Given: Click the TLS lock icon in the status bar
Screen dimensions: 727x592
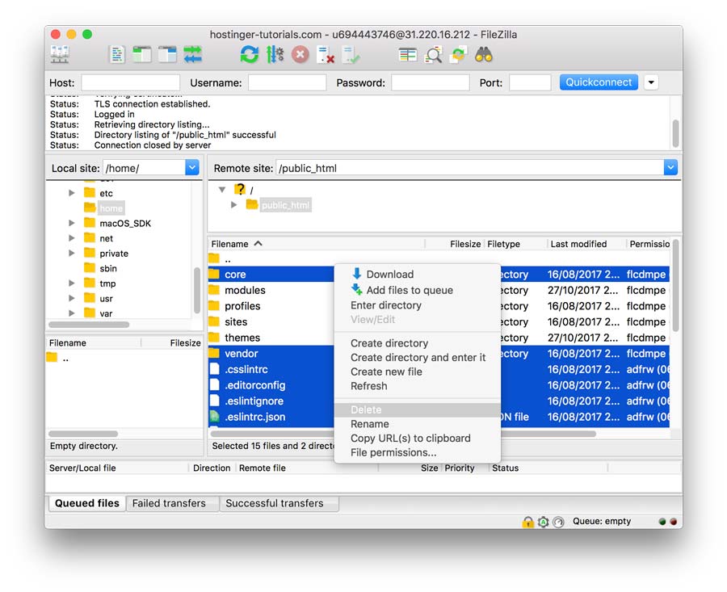Looking at the screenshot, I should pos(527,522).
